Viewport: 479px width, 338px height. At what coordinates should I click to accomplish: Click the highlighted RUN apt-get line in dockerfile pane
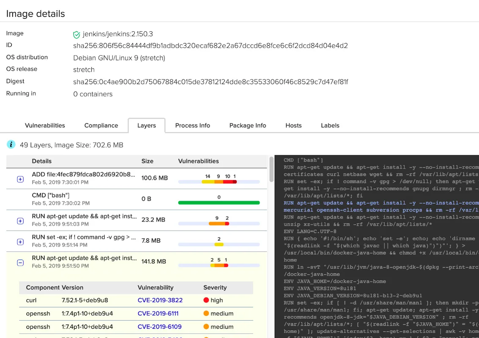pyautogui.click(x=381, y=207)
